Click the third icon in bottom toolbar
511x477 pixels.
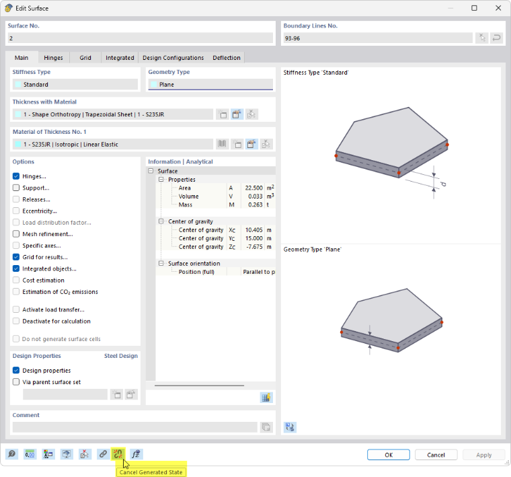48,454
